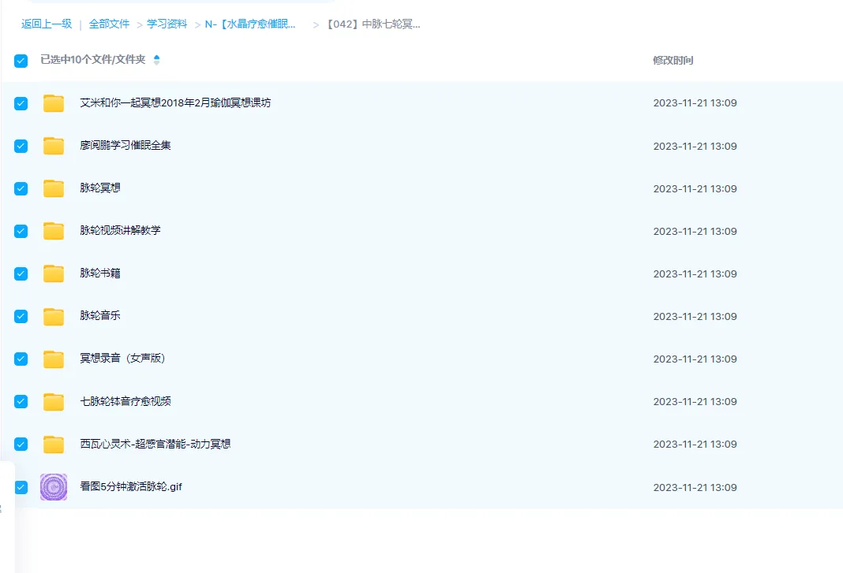The height and width of the screenshot is (573, 843).
Task: Uncheck the 看图5分钟激活脉轮.gif checkbox
Action: tap(21, 487)
